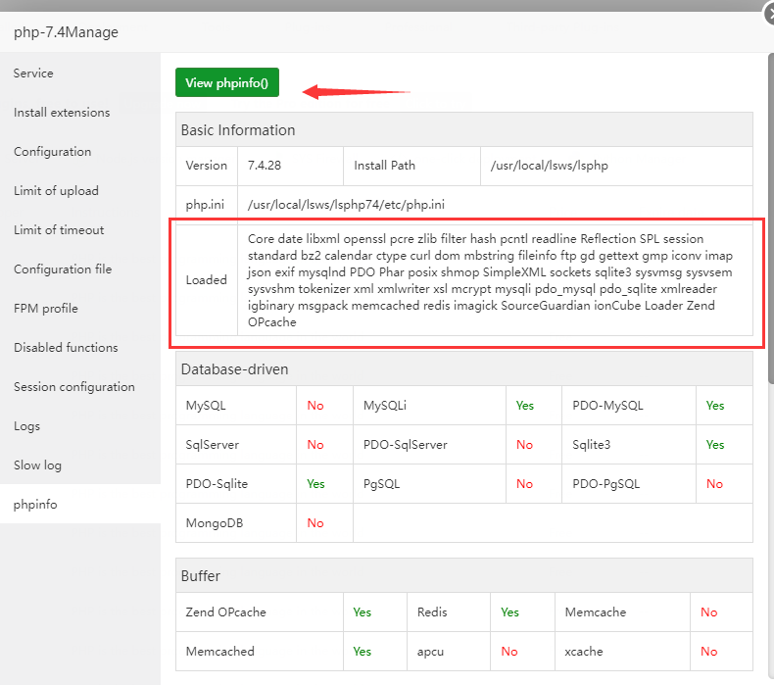Open the Install extensions tab
Screen dimensions: 774x685
pos(62,113)
